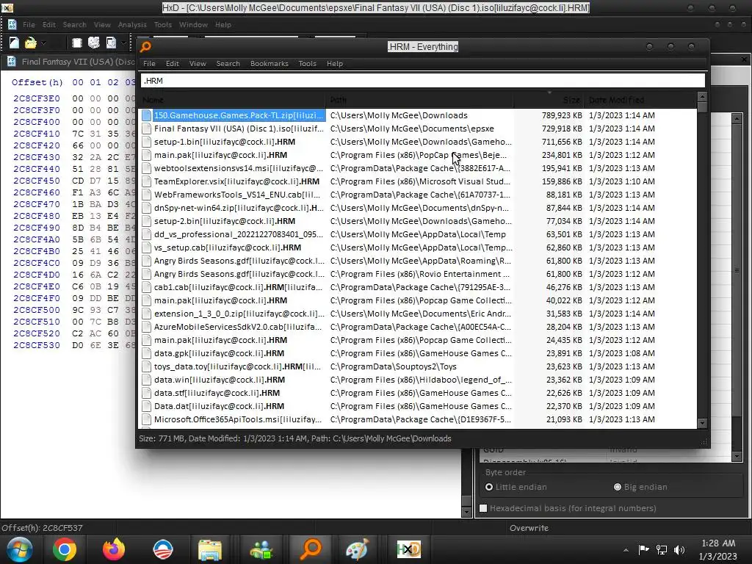Sort results by Date Modified column header

click(640, 100)
